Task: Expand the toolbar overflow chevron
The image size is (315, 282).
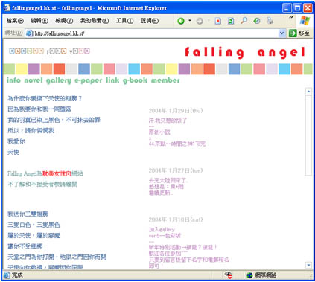Action: [x=290, y=17]
